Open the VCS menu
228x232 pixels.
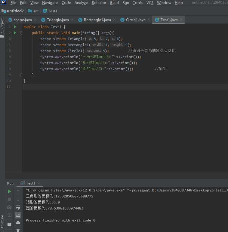click(x=150, y=3)
